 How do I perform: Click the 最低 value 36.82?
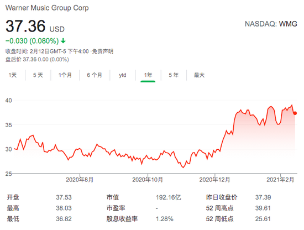coord(64,219)
